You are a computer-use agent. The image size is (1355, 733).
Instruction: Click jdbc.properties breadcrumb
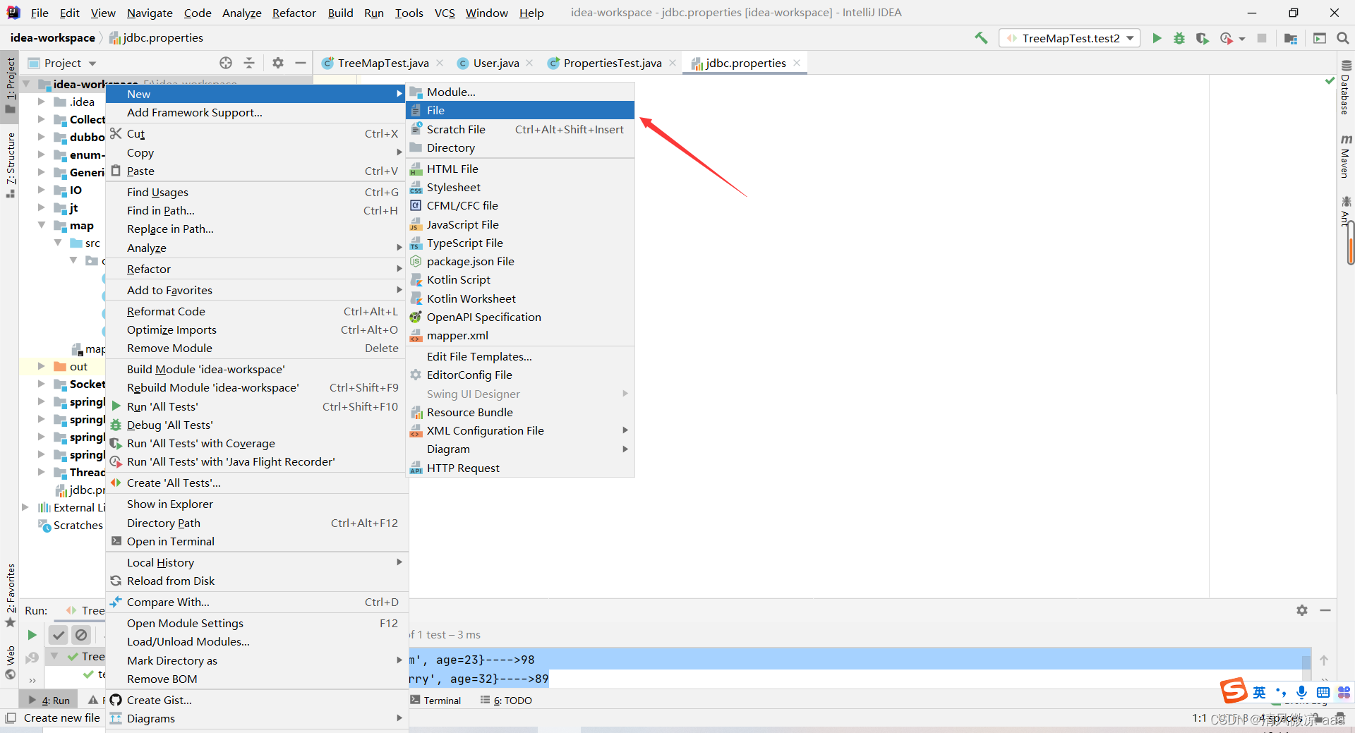pyautogui.click(x=156, y=37)
